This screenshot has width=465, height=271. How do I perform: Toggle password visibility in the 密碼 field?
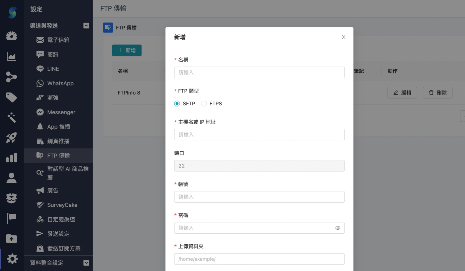[x=338, y=228]
